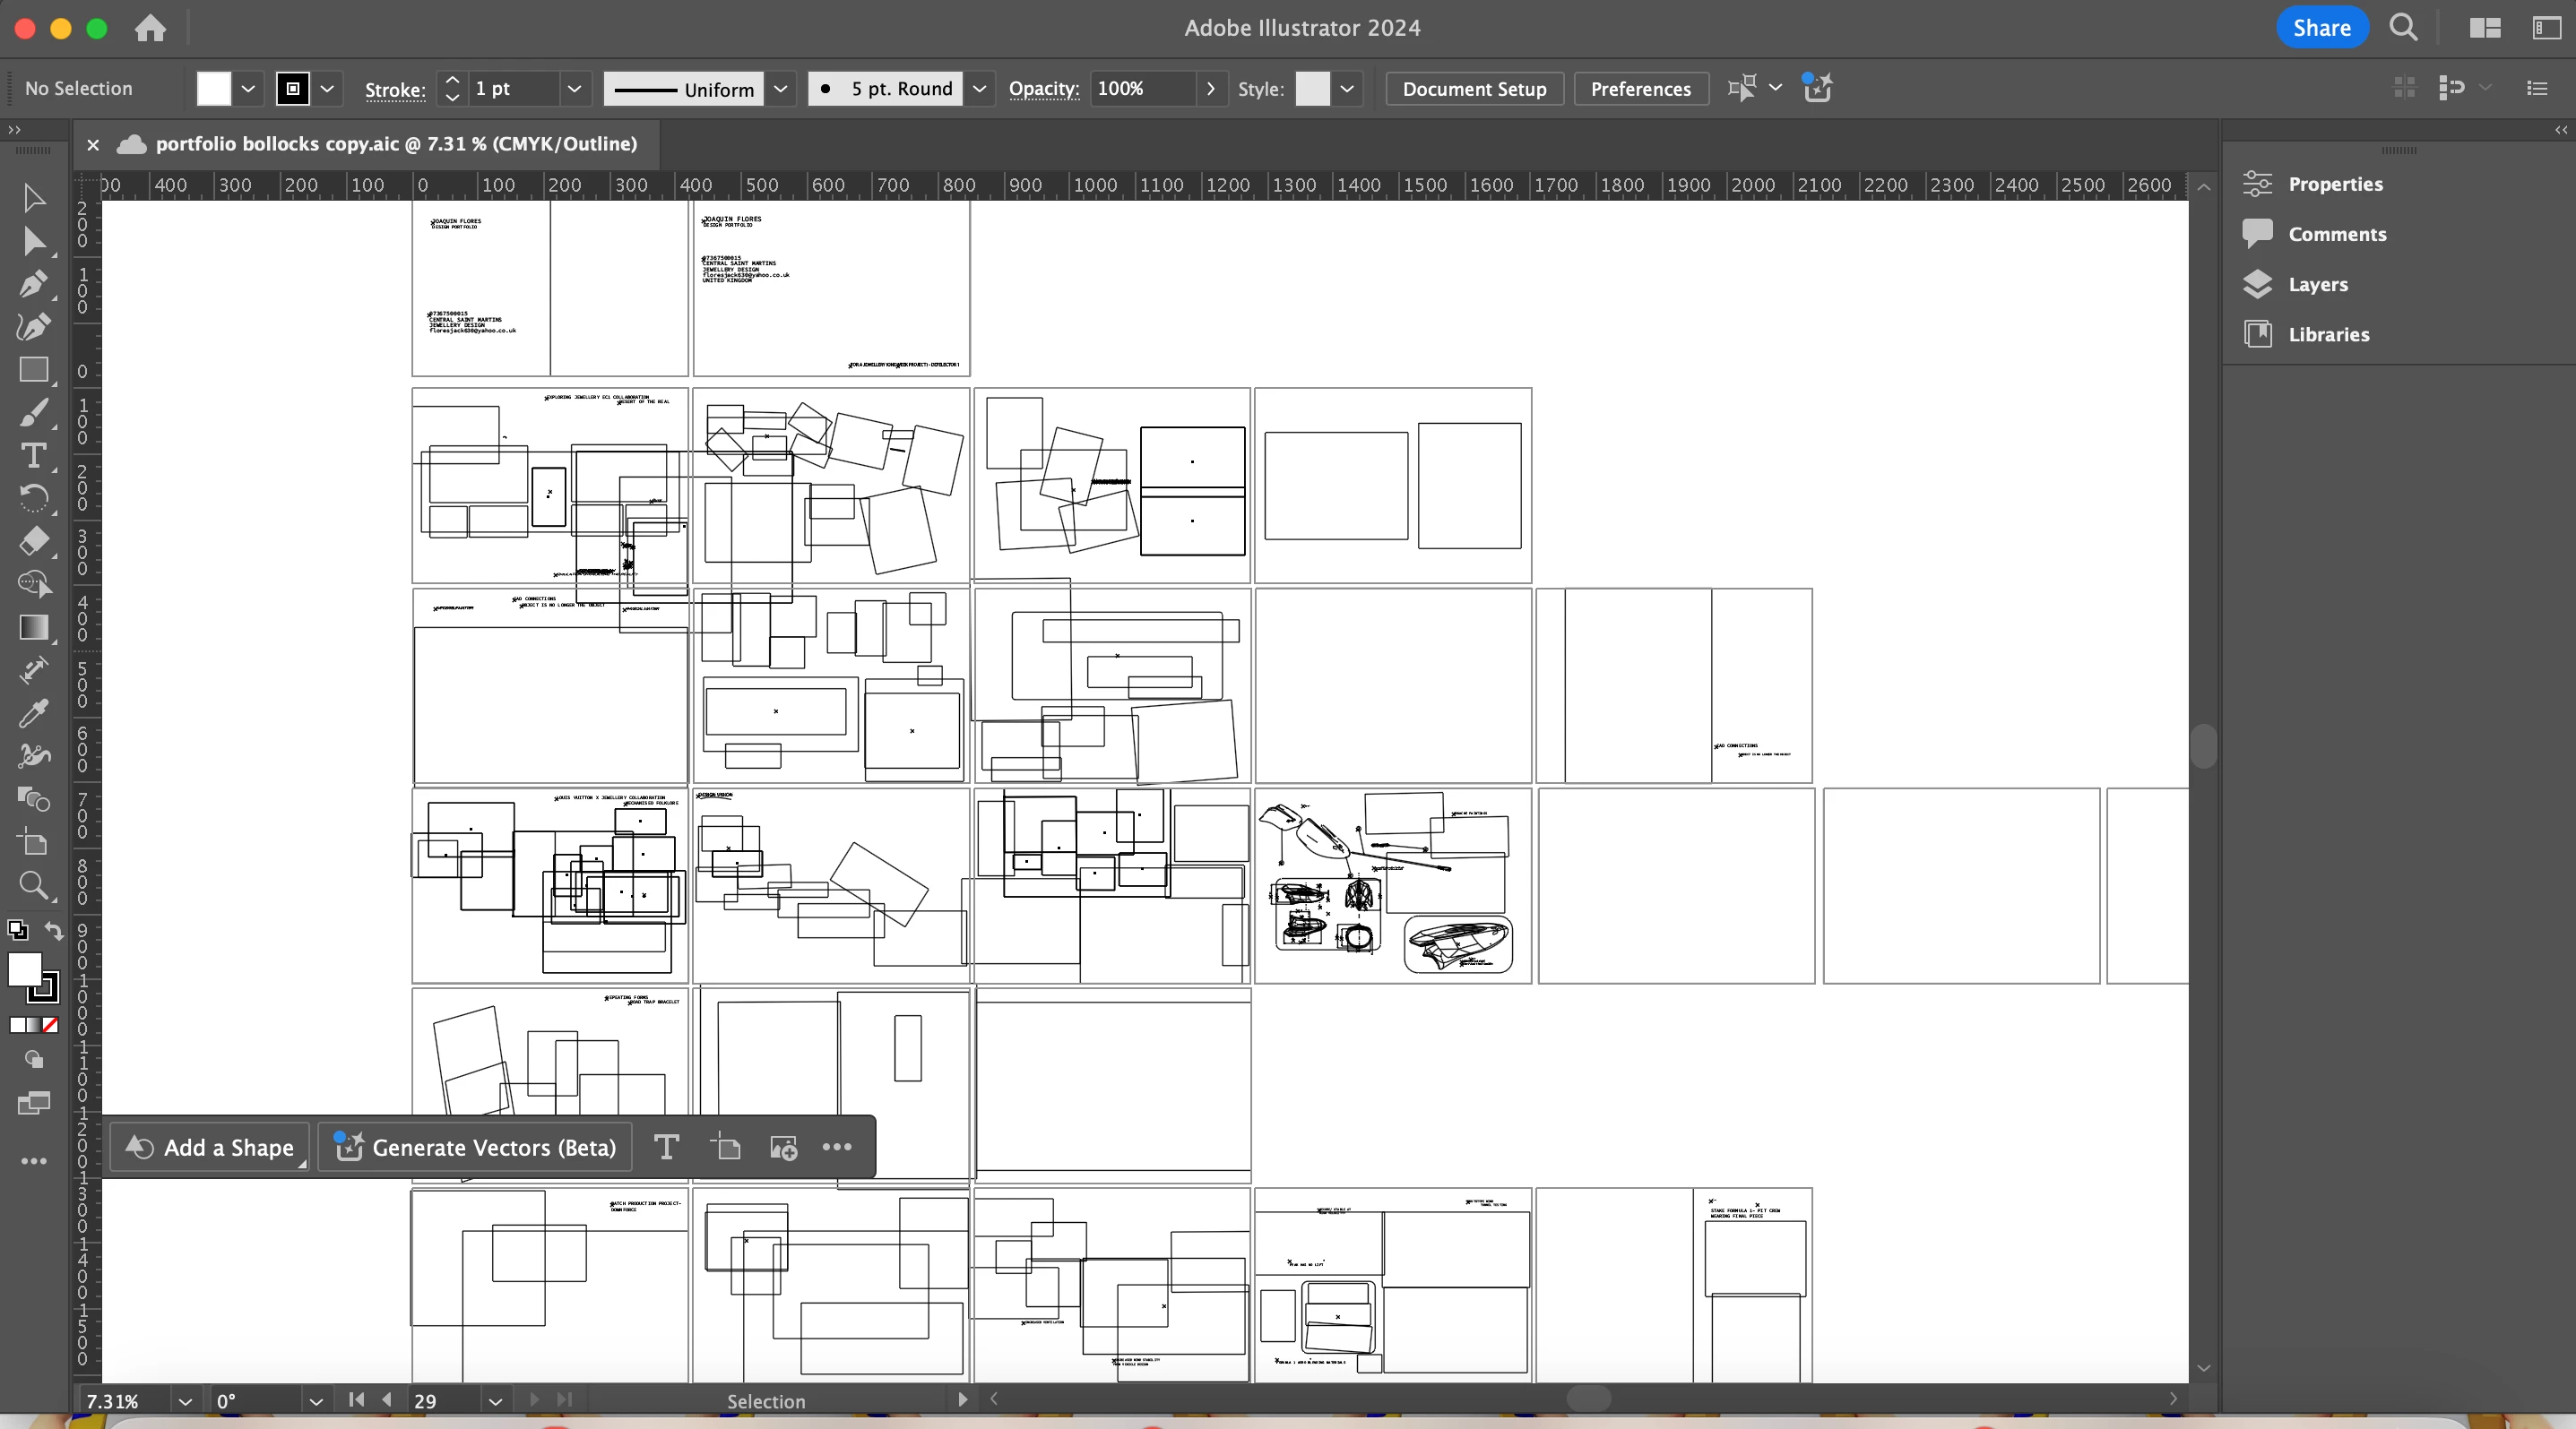Swap fill and stroke colors
Viewport: 2576px width, 1429px height.
[x=54, y=930]
